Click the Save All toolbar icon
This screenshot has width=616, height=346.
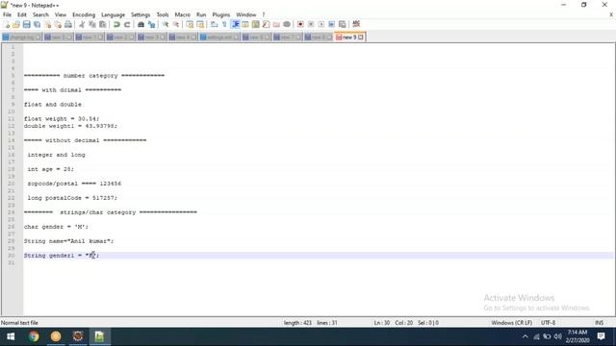(37, 24)
